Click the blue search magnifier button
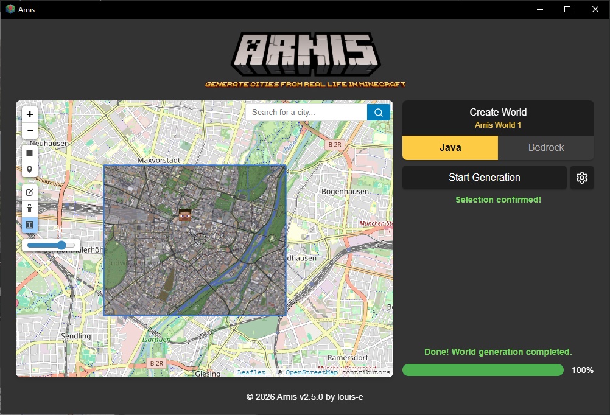Viewport: 610px width, 415px height. click(379, 113)
